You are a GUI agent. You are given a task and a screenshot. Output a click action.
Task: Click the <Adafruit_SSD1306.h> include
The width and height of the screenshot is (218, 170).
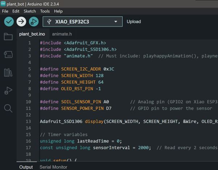tap(90, 49)
